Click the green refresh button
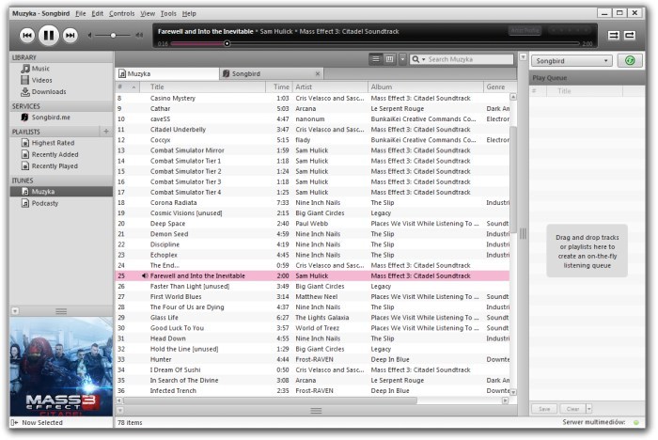Screen dimensions: 658x440 pos(630,61)
